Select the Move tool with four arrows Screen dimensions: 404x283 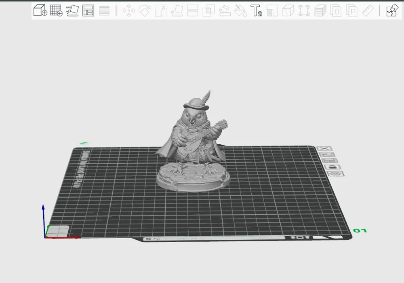coord(129,11)
